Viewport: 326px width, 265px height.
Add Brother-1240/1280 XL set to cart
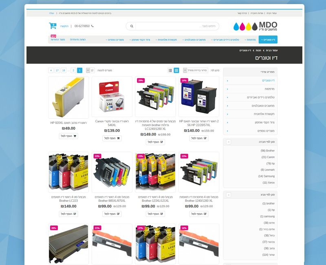(x=199, y=214)
